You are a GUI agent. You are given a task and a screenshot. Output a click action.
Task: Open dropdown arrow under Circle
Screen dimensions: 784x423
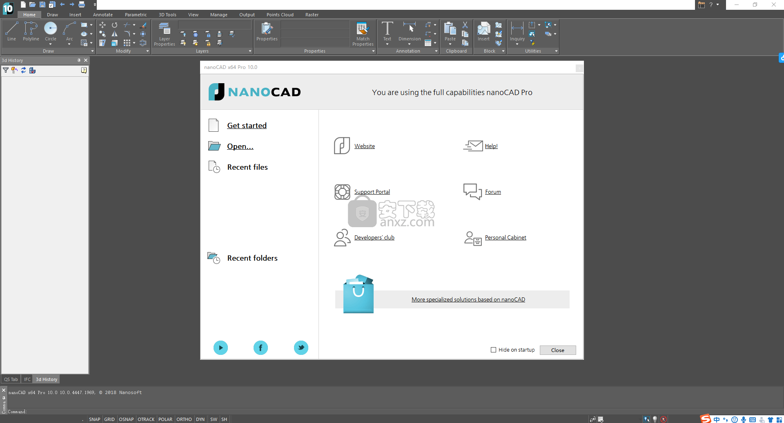pyautogui.click(x=51, y=44)
